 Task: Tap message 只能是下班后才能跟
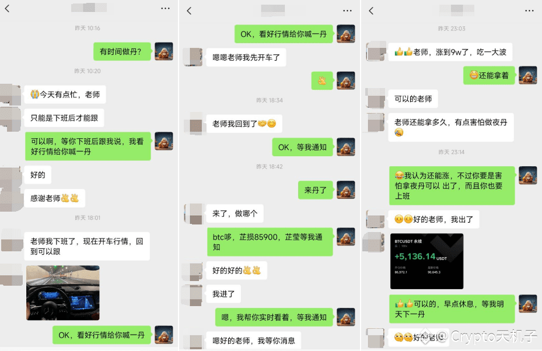coord(64,118)
